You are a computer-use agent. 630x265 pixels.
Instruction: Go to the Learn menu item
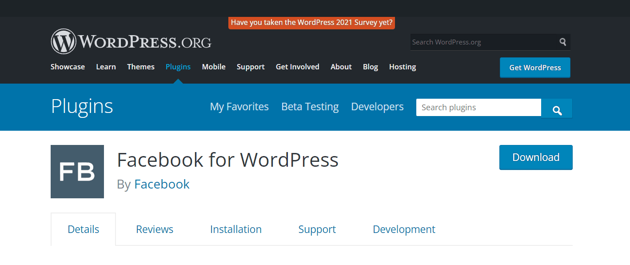(x=106, y=67)
